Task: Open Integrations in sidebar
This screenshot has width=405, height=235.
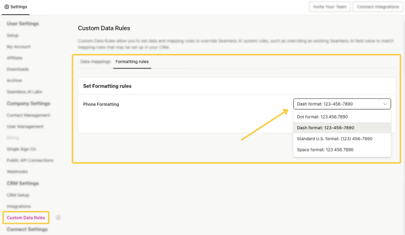Action: click(19, 206)
